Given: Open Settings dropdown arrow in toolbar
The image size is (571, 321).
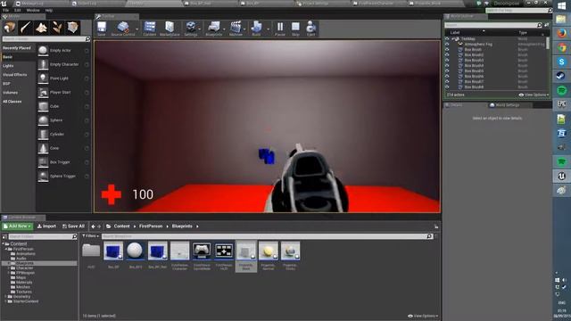Looking at the screenshot, I should (200, 29).
